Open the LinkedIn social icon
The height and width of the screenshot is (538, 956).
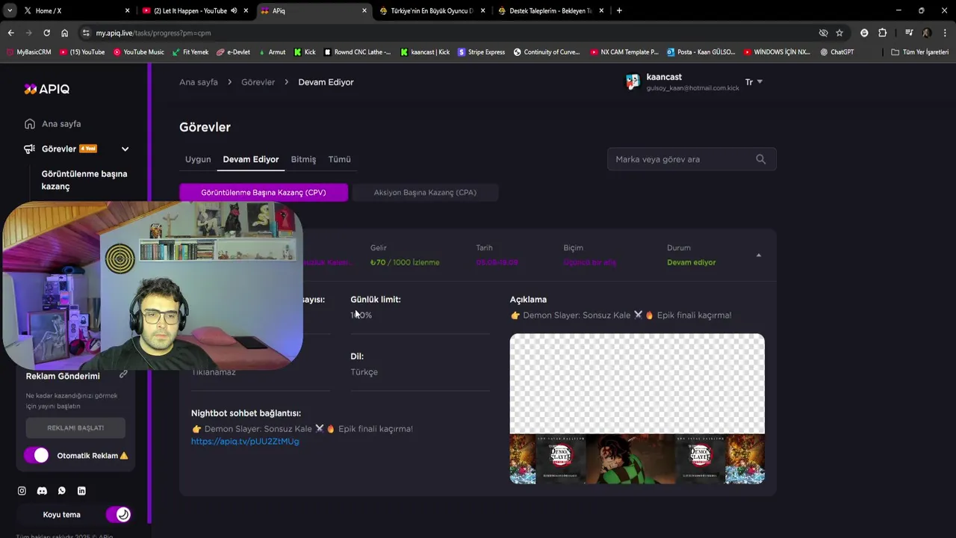click(81, 491)
